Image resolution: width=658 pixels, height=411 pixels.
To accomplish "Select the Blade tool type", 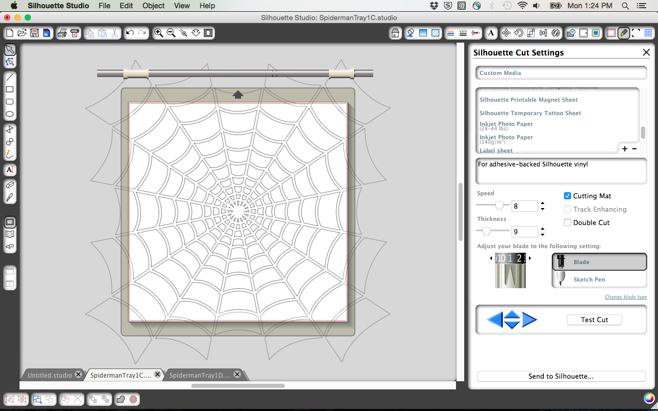I will click(599, 261).
